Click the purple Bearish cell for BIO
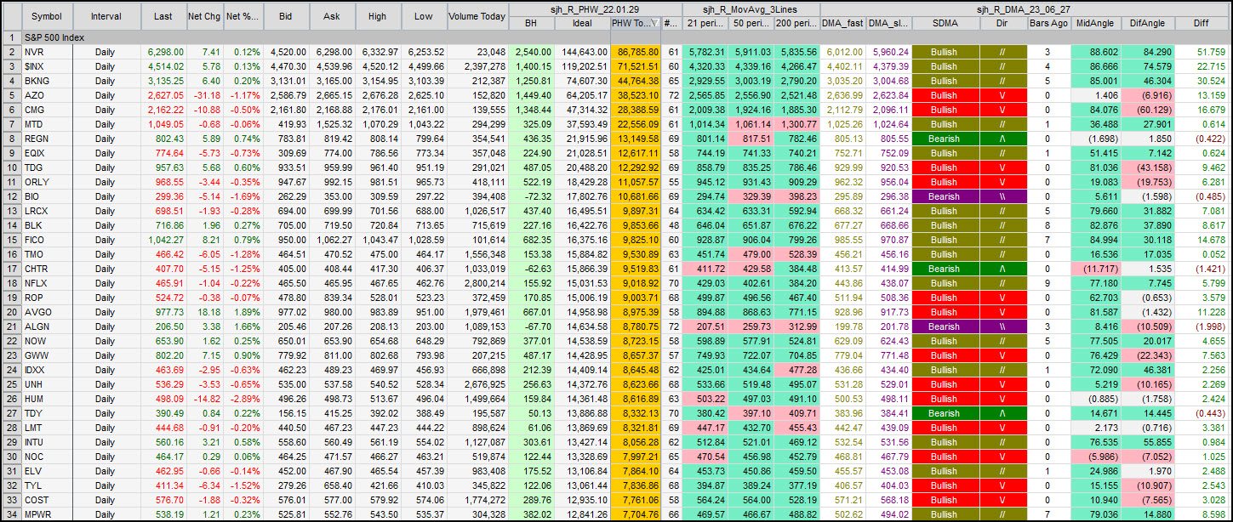This screenshot has width=1233, height=522. click(x=944, y=196)
